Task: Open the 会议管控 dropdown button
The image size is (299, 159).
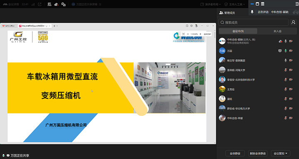Action: (280, 153)
